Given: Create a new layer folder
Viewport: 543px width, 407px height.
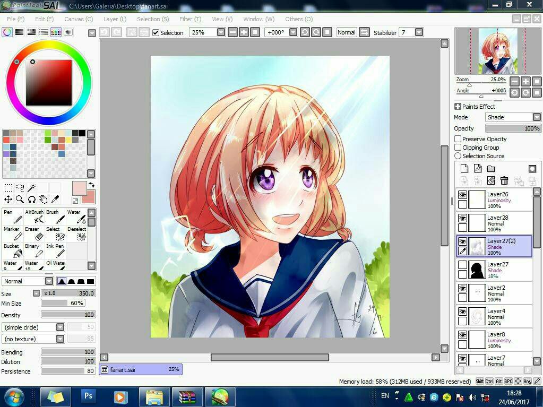Looking at the screenshot, I should tap(491, 169).
